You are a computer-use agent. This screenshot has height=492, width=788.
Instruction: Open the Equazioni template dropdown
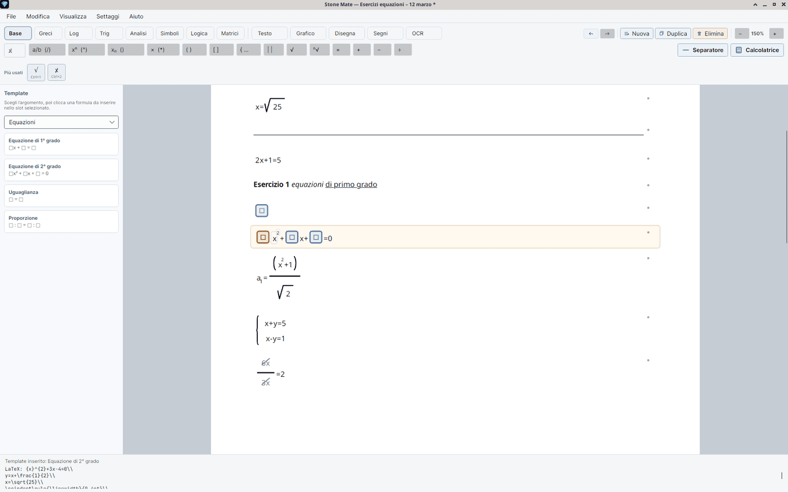tap(61, 122)
